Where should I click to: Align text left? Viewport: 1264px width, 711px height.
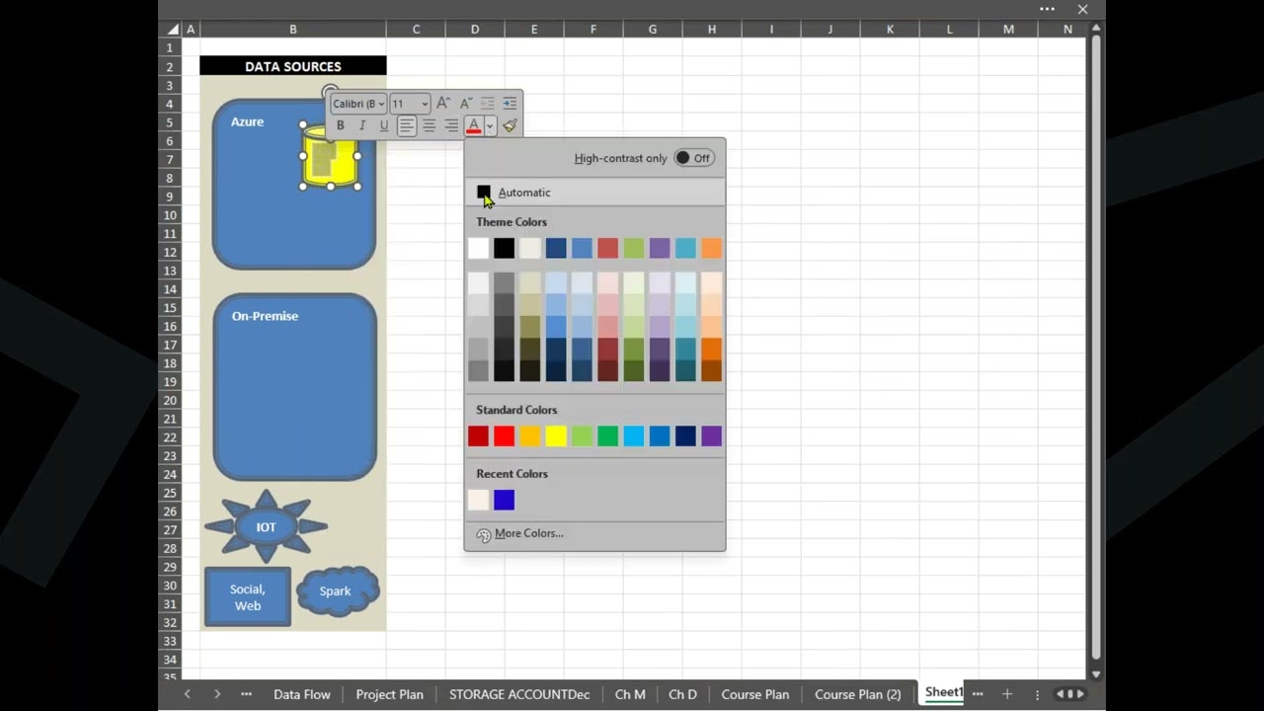[x=407, y=125]
